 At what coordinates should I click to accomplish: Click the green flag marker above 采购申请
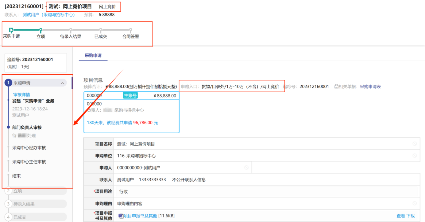tap(11, 30)
